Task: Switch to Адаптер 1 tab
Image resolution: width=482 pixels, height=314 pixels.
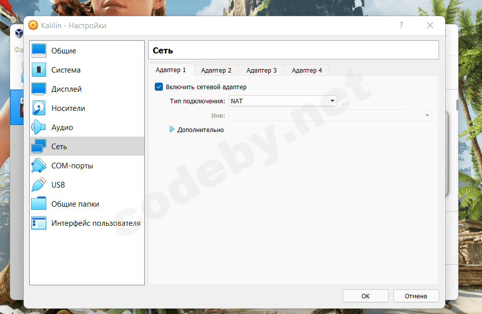Action: (x=171, y=70)
